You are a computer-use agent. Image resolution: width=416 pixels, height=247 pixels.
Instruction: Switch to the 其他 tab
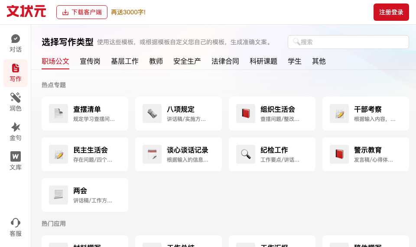coord(319,61)
